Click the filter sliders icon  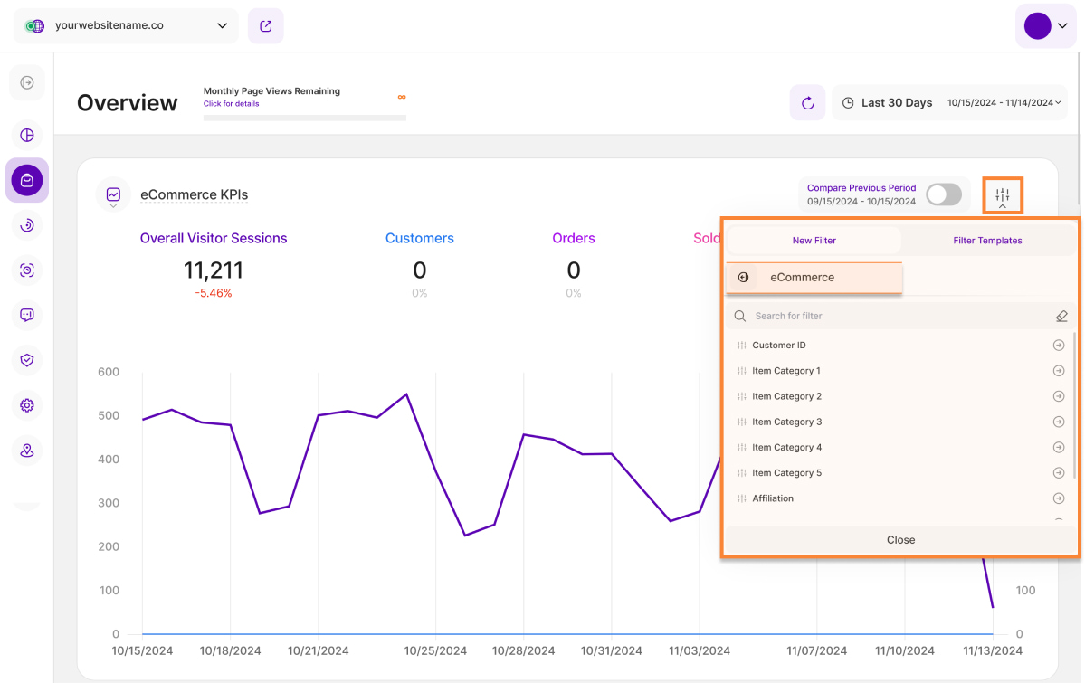[1002, 195]
